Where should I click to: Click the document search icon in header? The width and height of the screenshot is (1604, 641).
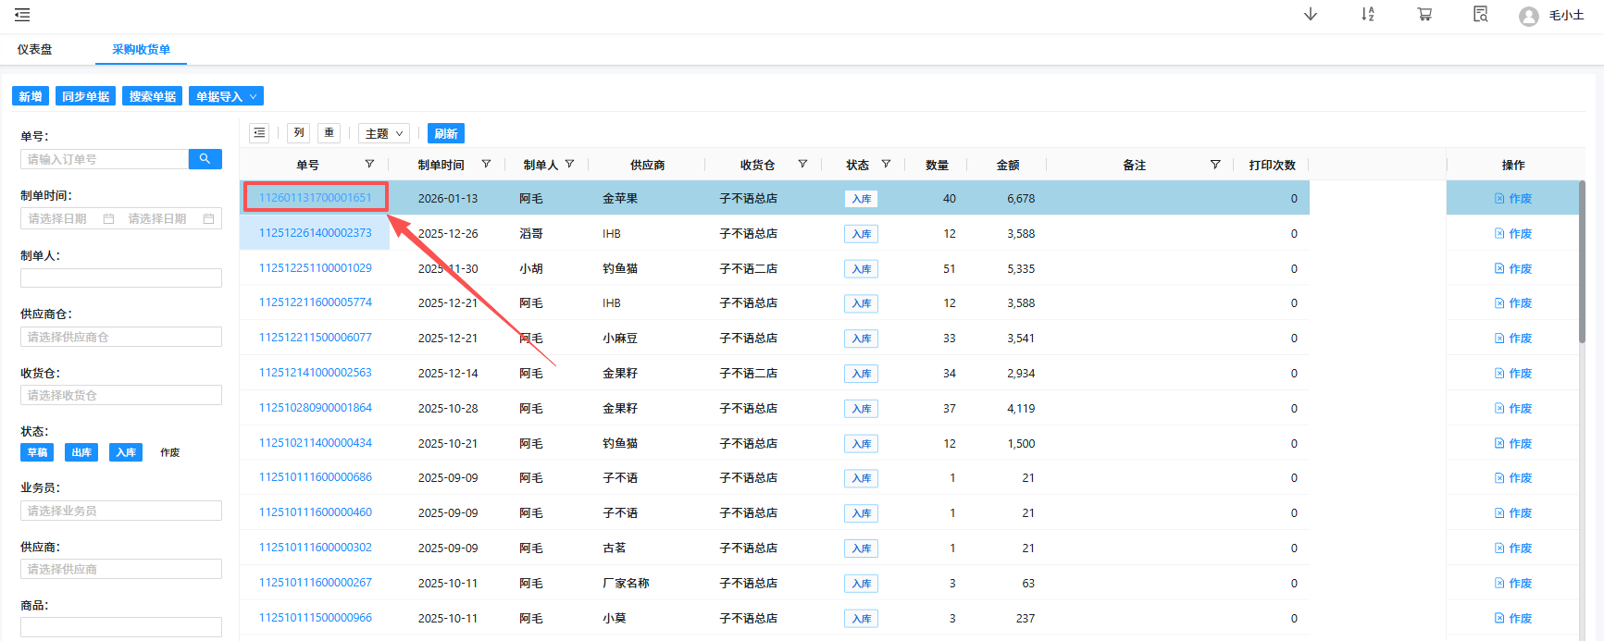tap(1481, 14)
